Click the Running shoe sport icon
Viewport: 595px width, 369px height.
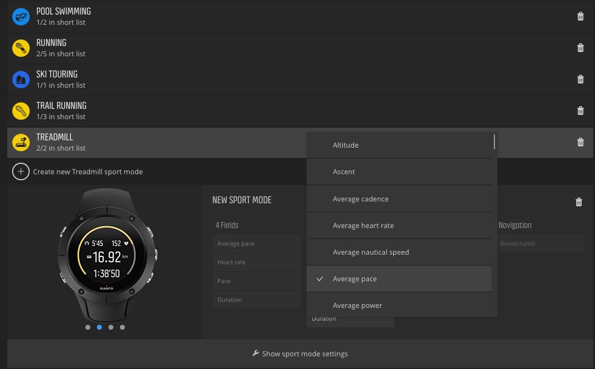21,48
